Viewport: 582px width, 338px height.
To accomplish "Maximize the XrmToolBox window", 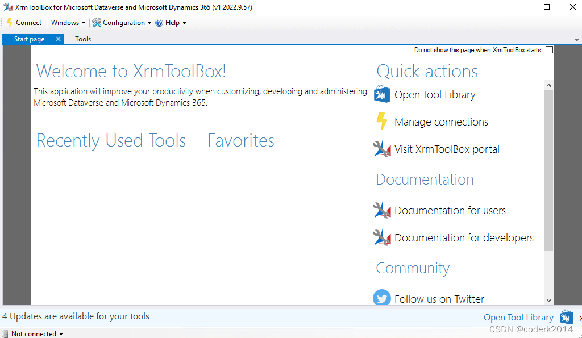I will (547, 7).
